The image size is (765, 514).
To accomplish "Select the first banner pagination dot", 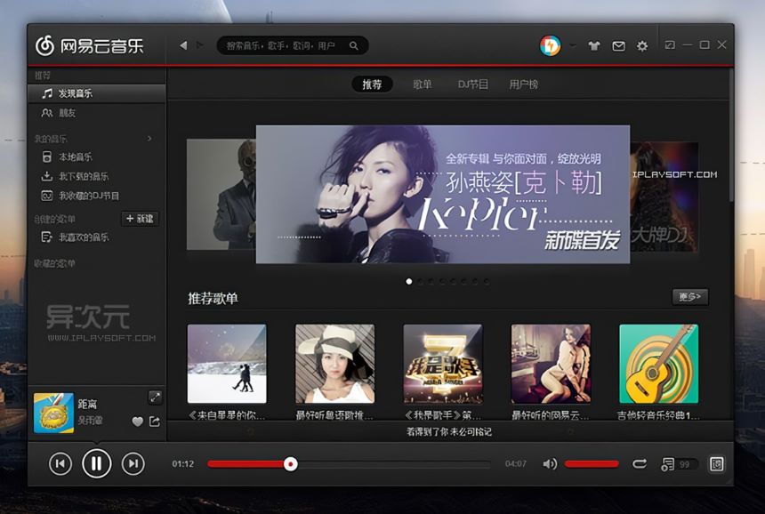I will (x=409, y=281).
